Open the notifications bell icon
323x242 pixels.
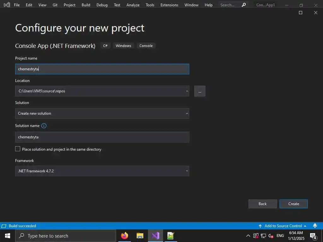(315, 226)
